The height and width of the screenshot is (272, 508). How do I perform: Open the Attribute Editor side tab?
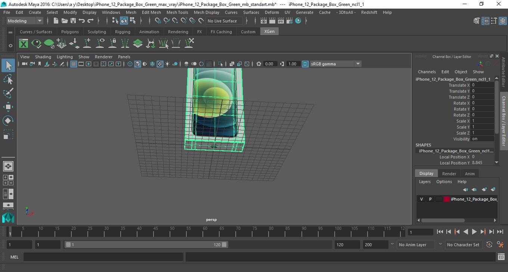point(504,72)
